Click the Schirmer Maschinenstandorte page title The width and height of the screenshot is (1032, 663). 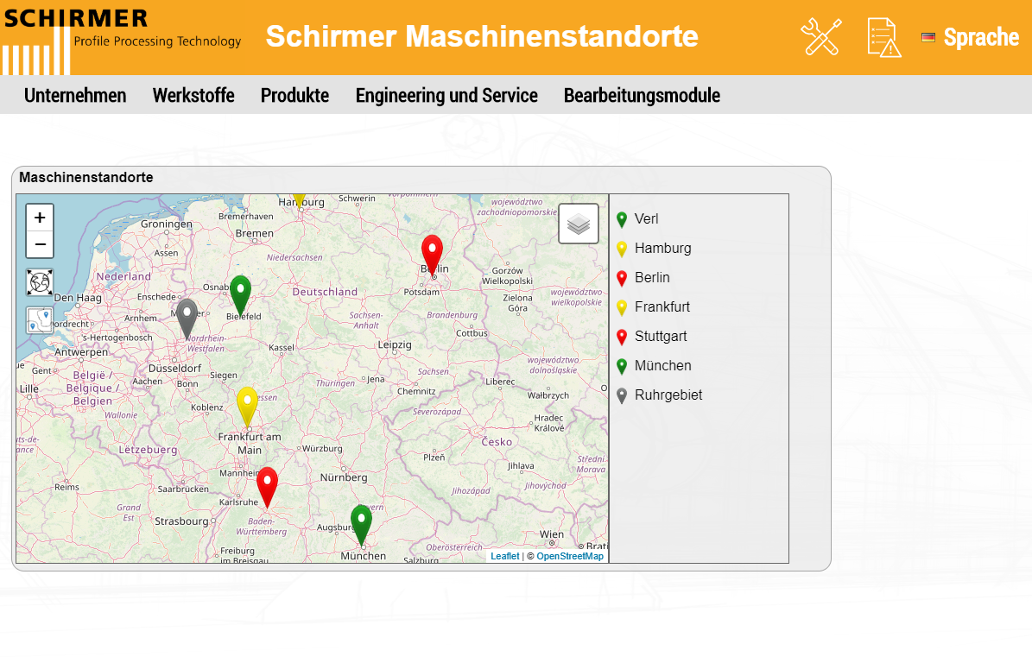tap(482, 37)
